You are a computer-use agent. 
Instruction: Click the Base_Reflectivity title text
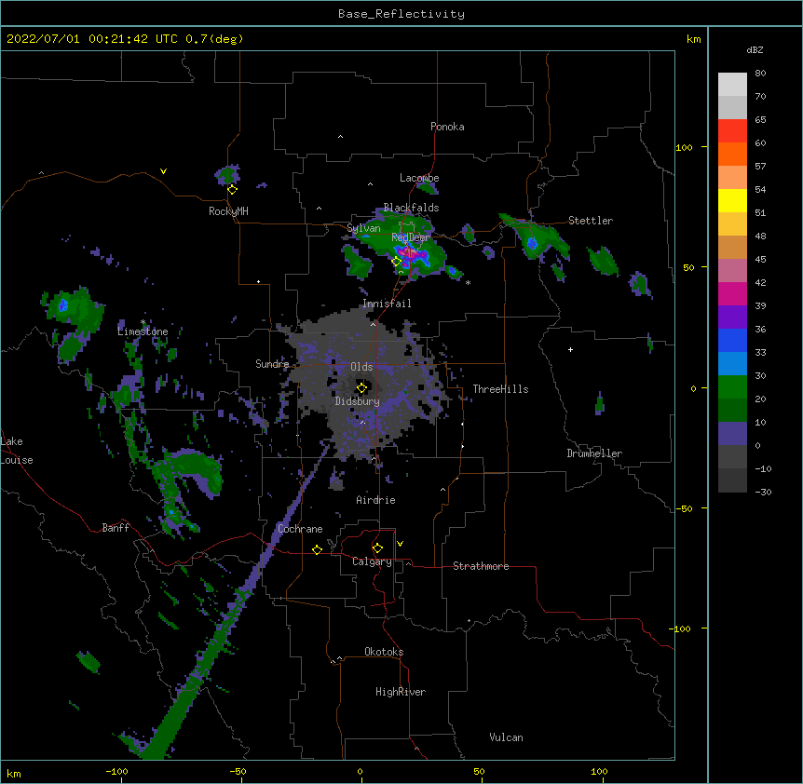(x=401, y=14)
